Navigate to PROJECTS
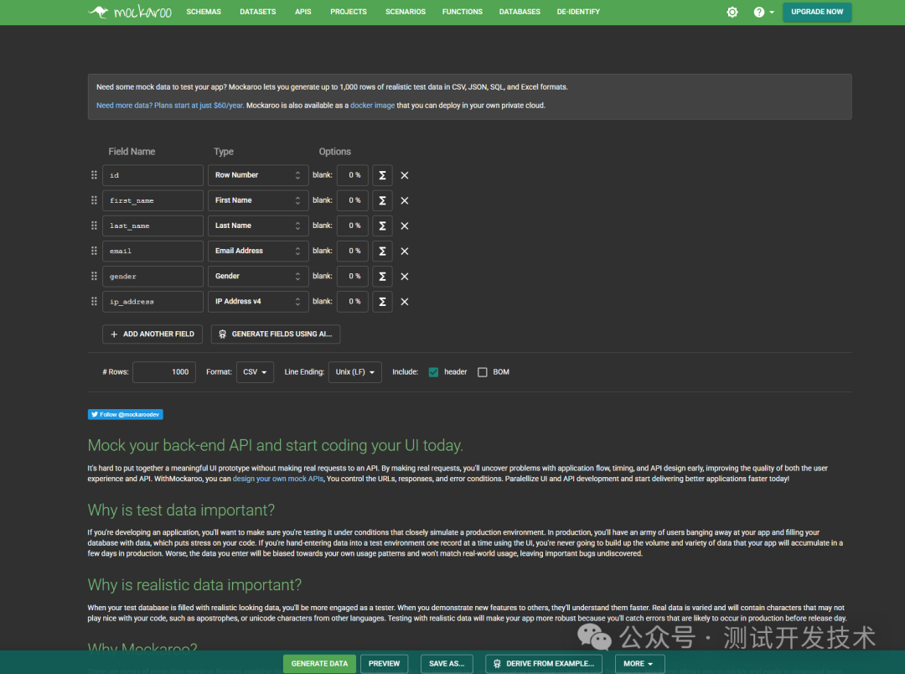Viewport: 905px width, 674px height. tap(349, 12)
